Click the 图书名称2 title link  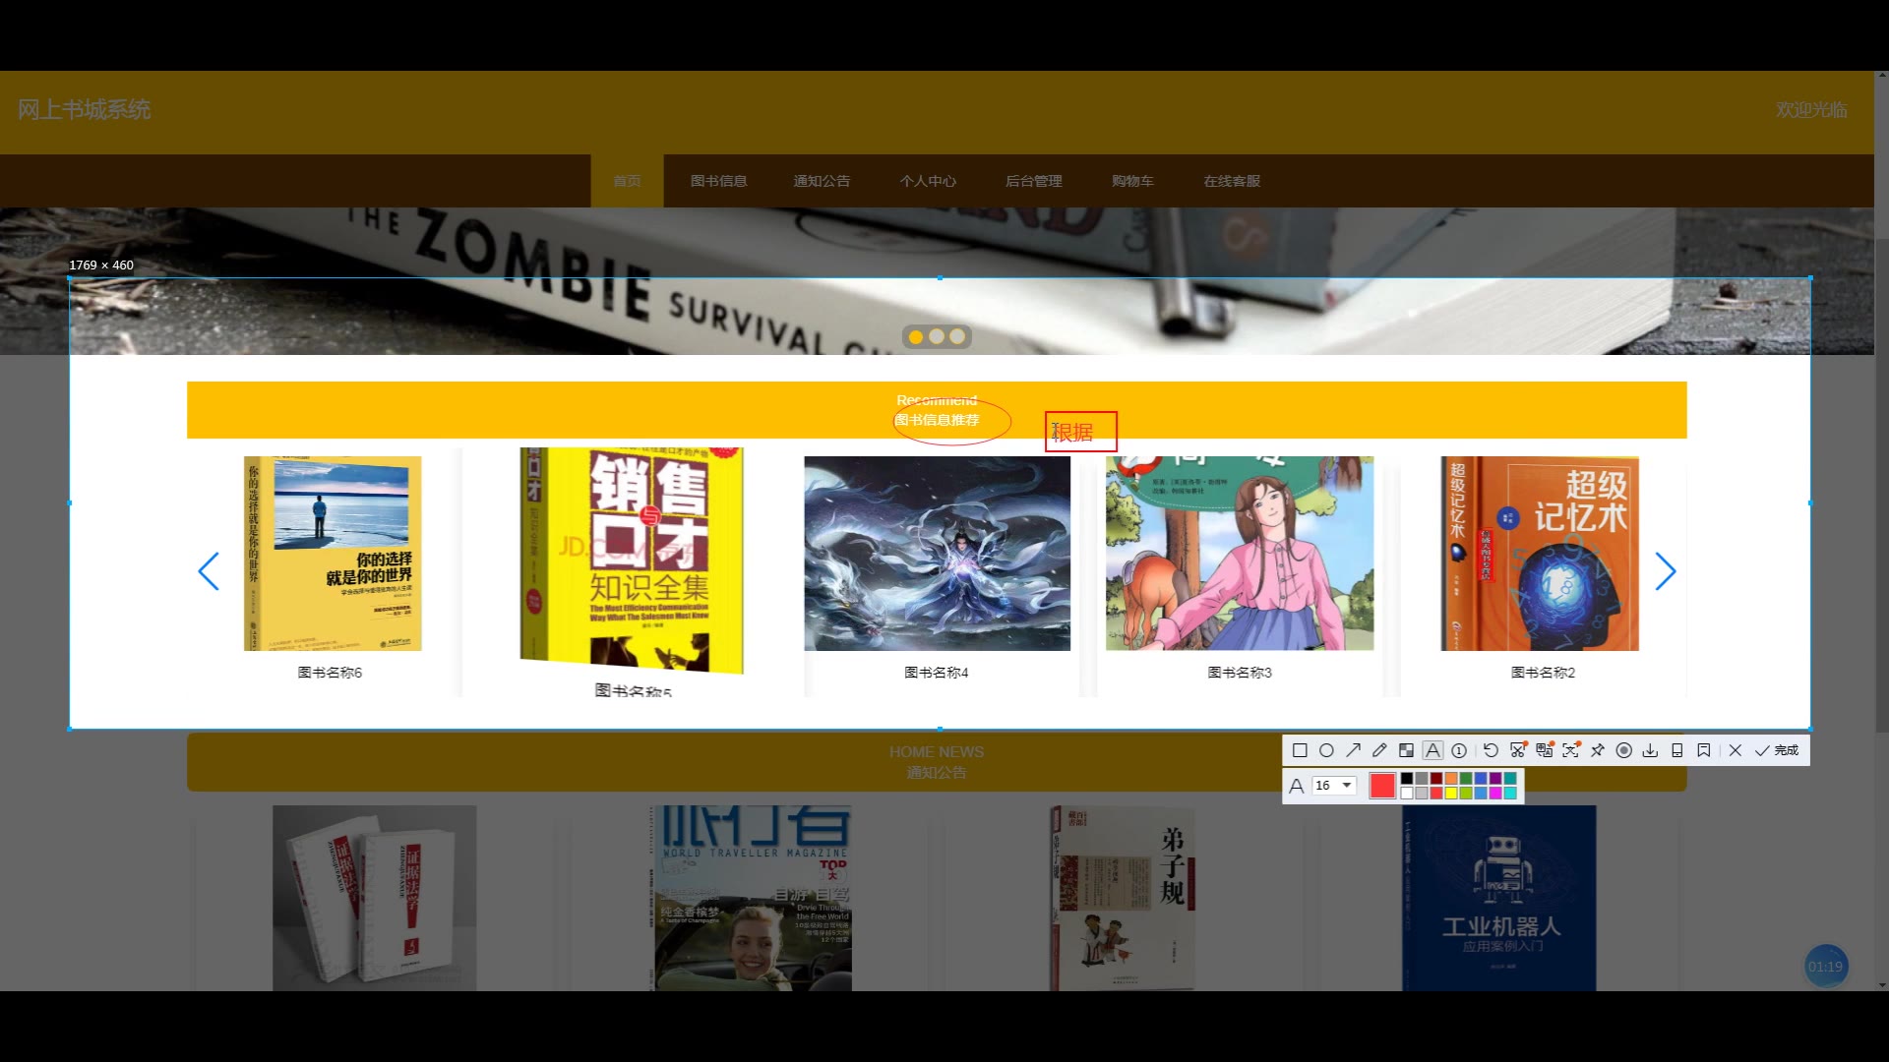point(1543,673)
